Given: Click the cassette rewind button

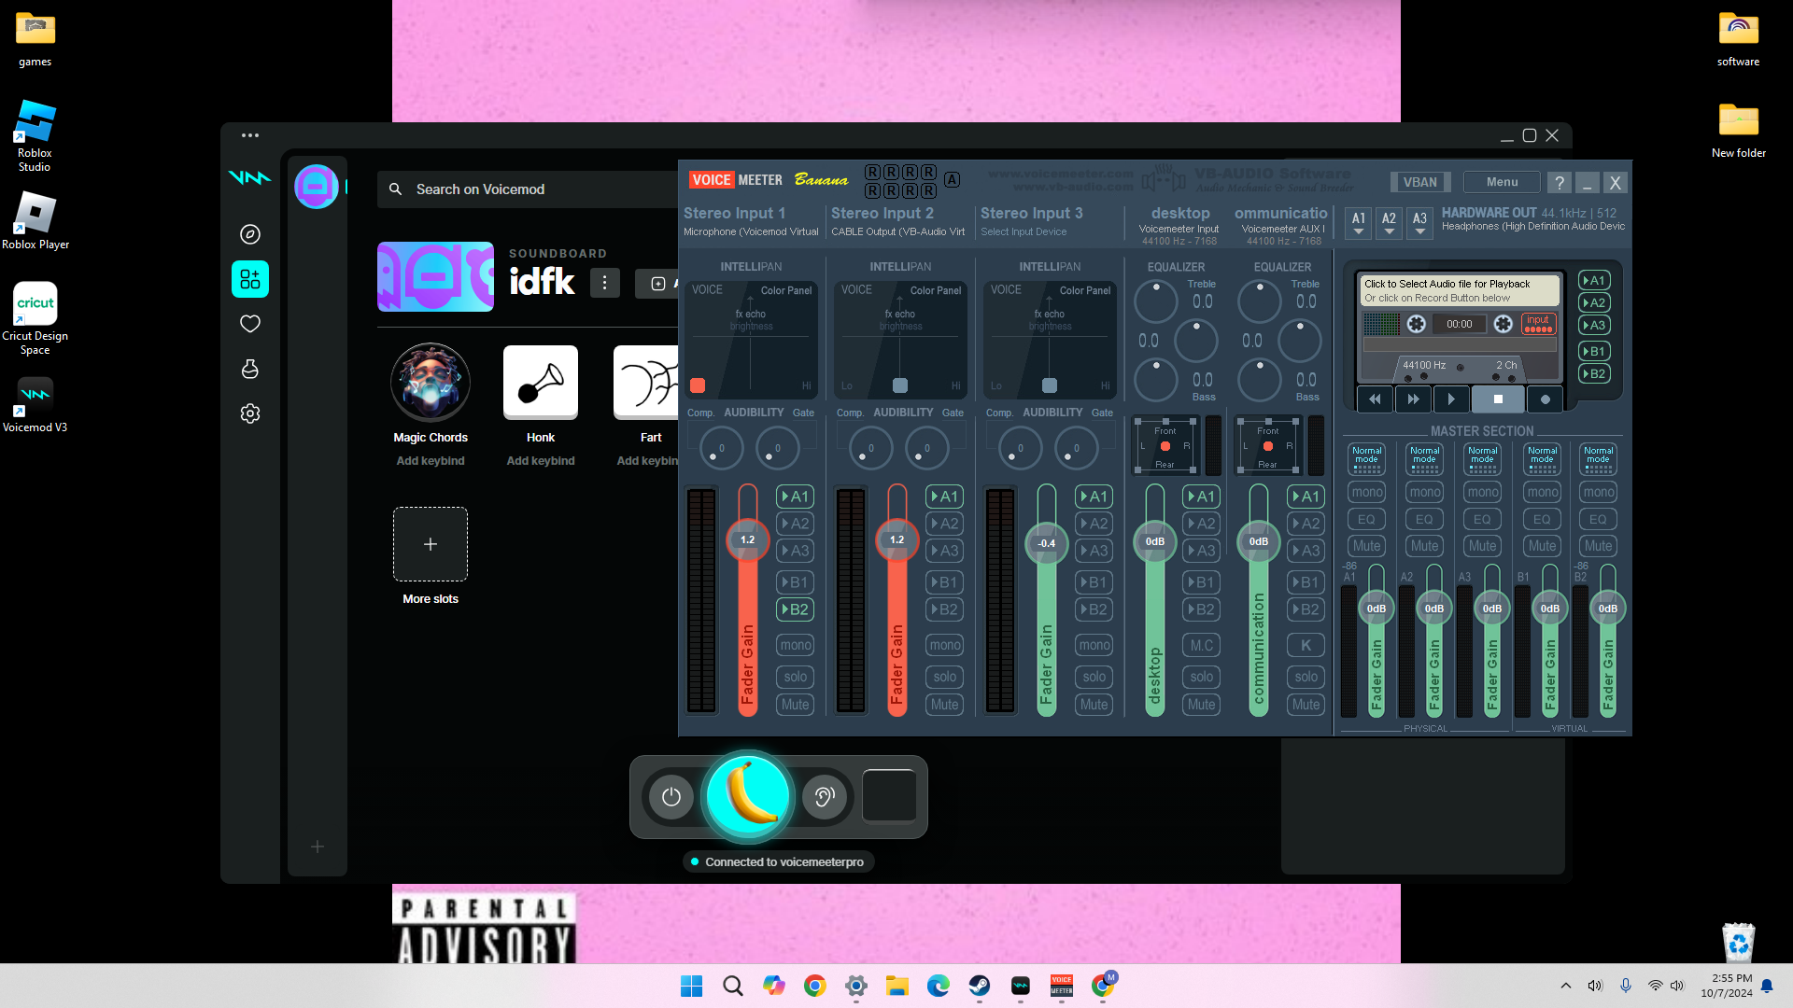Looking at the screenshot, I should point(1375,399).
